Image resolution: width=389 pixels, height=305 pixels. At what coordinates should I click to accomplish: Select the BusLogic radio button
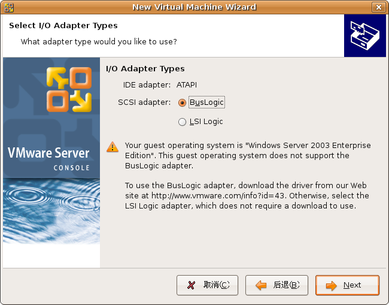(x=182, y=102)
